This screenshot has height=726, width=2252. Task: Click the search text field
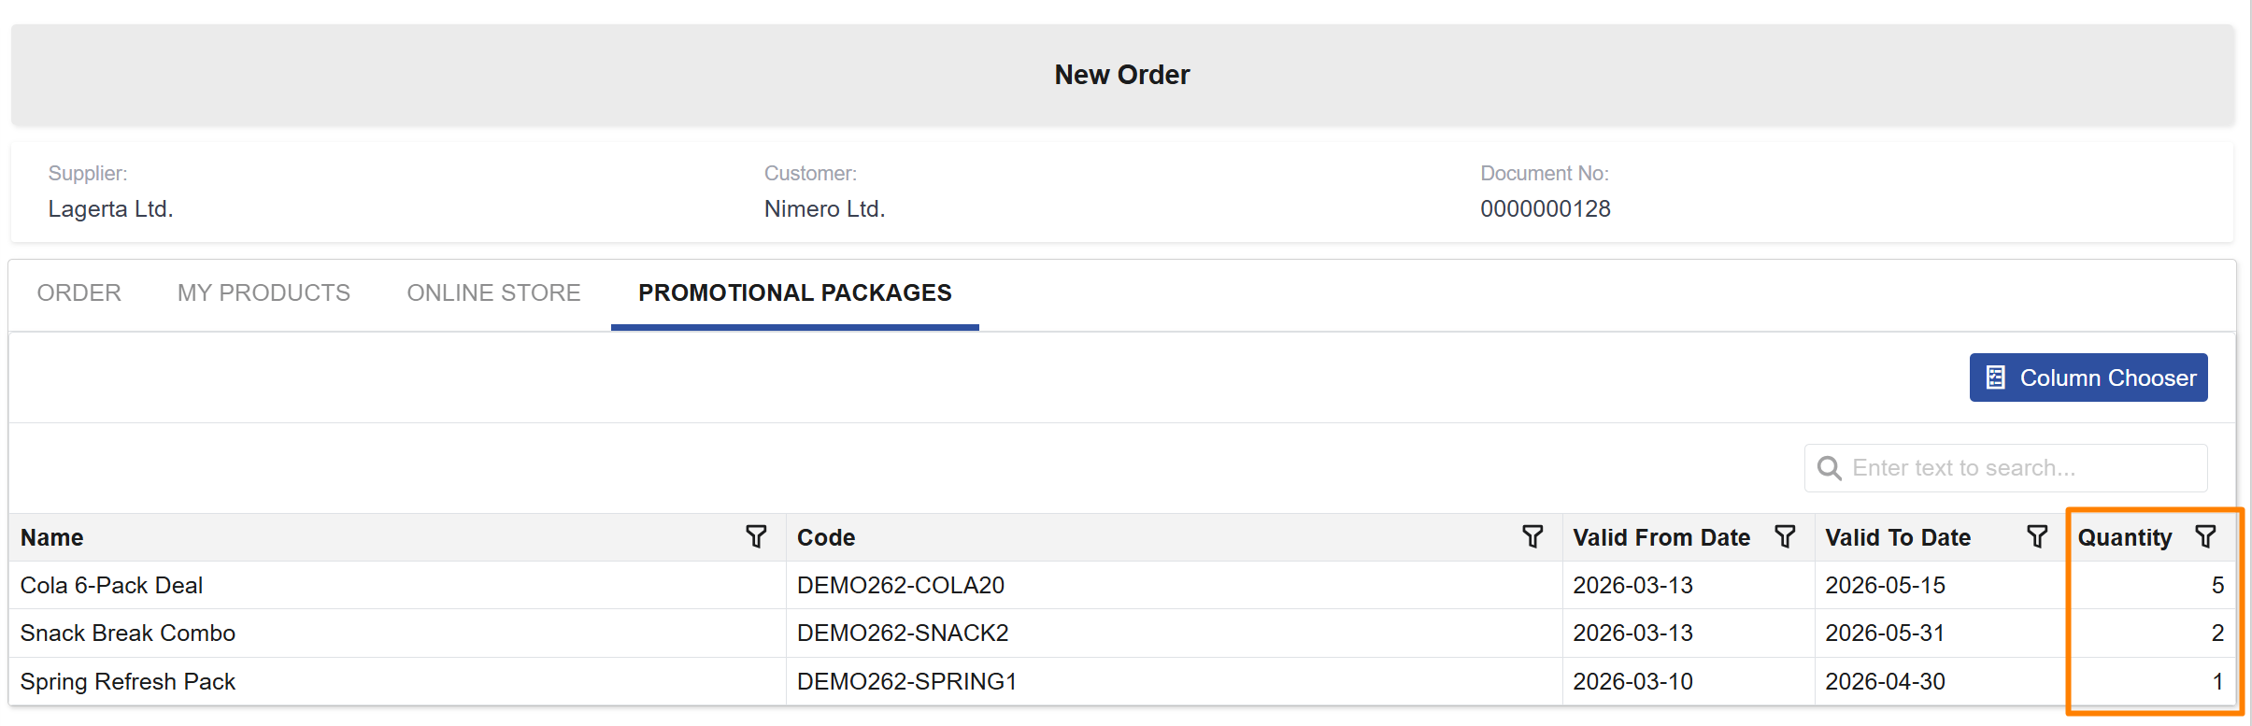2018,468
